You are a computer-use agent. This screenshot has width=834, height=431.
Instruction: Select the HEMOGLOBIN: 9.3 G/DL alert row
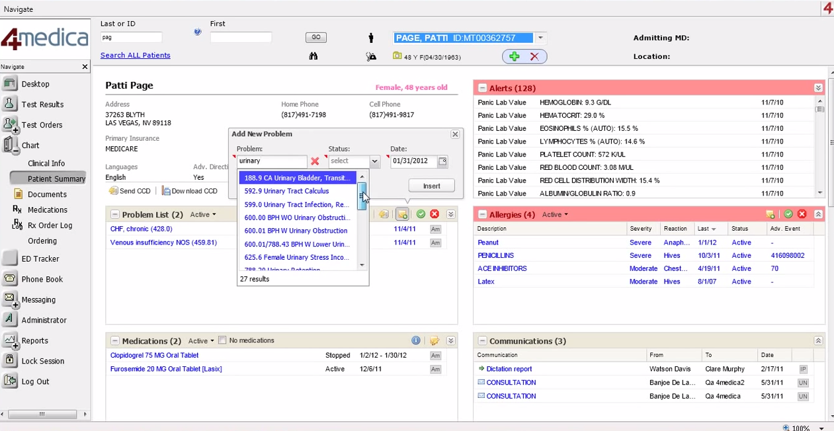(x=646, y=102)
